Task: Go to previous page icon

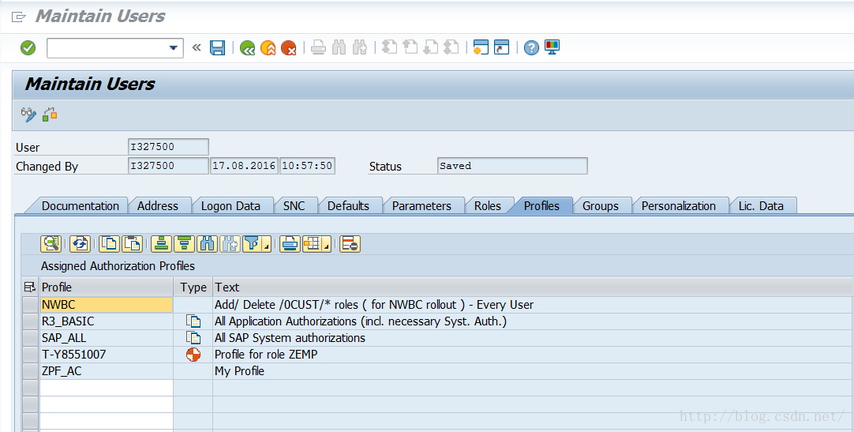Action: point(410,48)
